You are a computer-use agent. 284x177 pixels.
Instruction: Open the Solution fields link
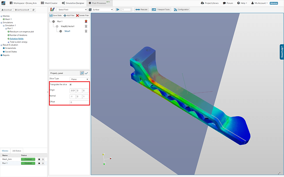click(16, 39)
